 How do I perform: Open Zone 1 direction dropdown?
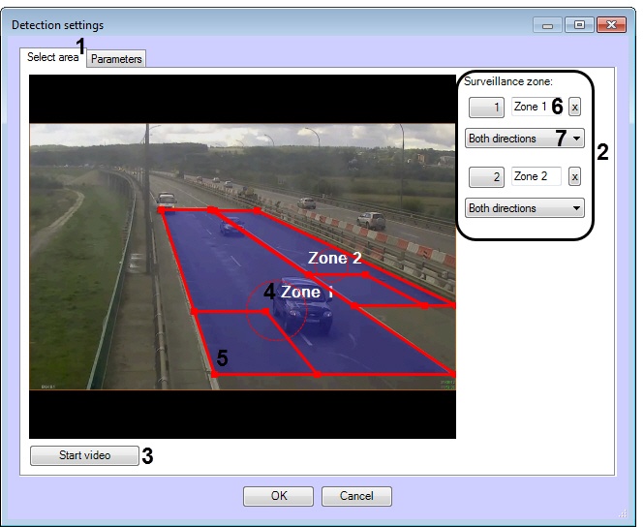pos(525,138)
